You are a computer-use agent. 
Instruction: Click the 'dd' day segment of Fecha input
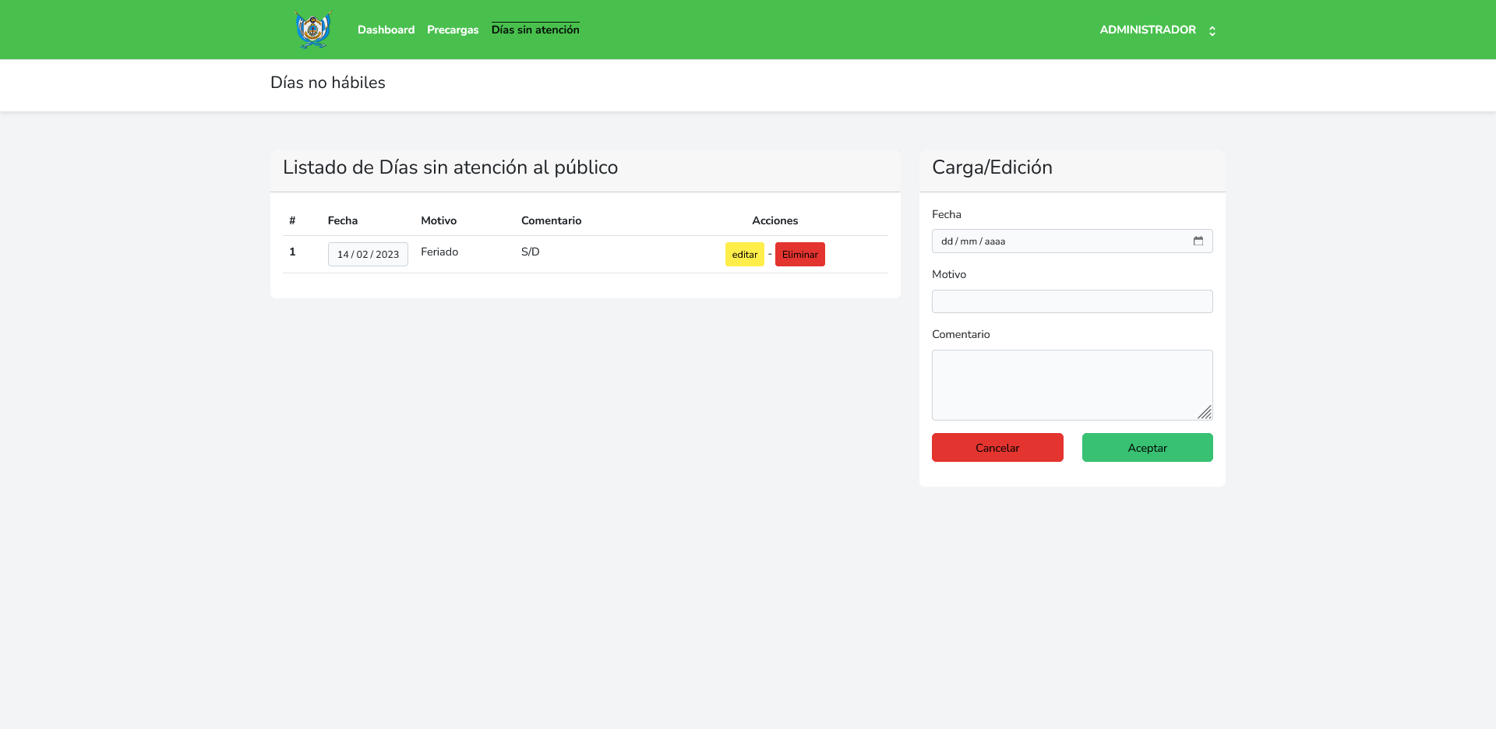pos(947,241)
